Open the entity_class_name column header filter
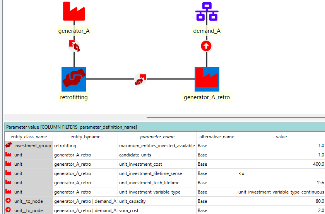Viewport: 325px width, 214px height. pos(29,137)
